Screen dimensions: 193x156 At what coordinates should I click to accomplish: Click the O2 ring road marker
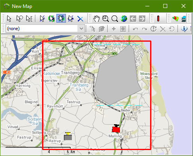[x=114, y=54]
